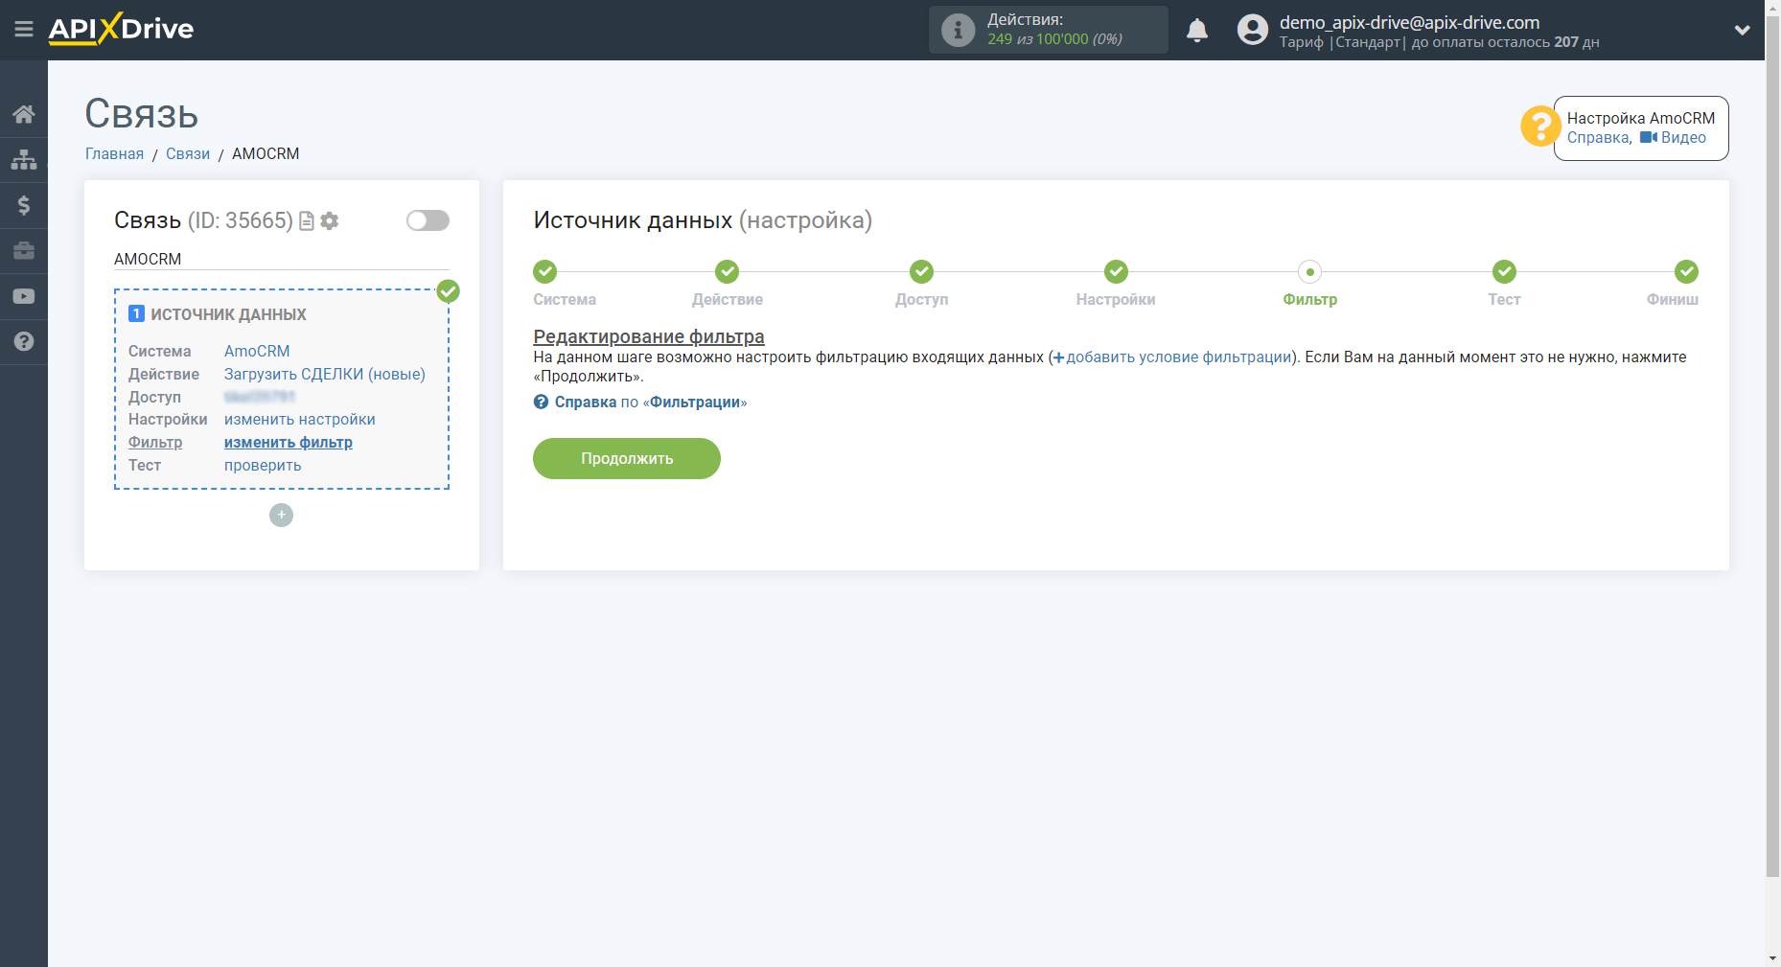Click добавить условие фильтрации link
The image size is (1781, 967).
(1172, 357)
